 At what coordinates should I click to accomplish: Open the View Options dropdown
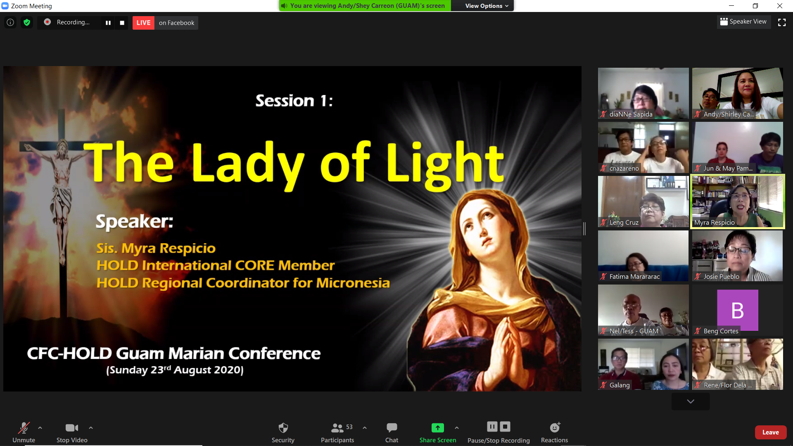click(x=487, y=6)
